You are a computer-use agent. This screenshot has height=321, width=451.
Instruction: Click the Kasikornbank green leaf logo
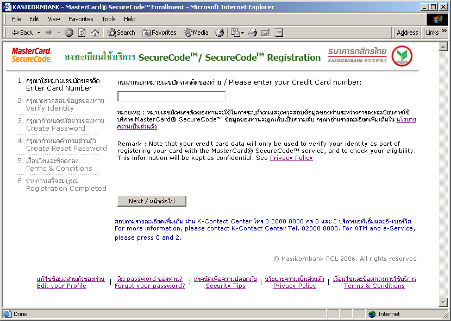(x=402, y=56)
